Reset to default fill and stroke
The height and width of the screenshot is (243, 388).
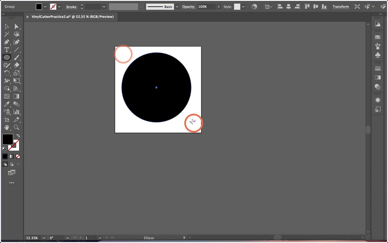point(4,149)
